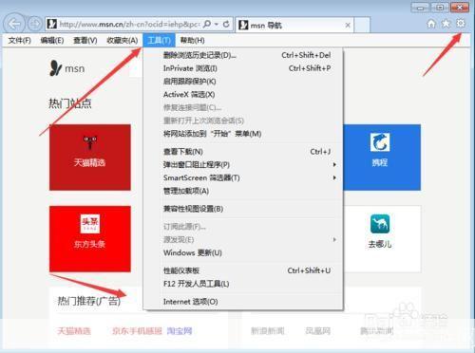Open favorites with the star icon
This screenshot has height=353, width=475.
(446, 24)
